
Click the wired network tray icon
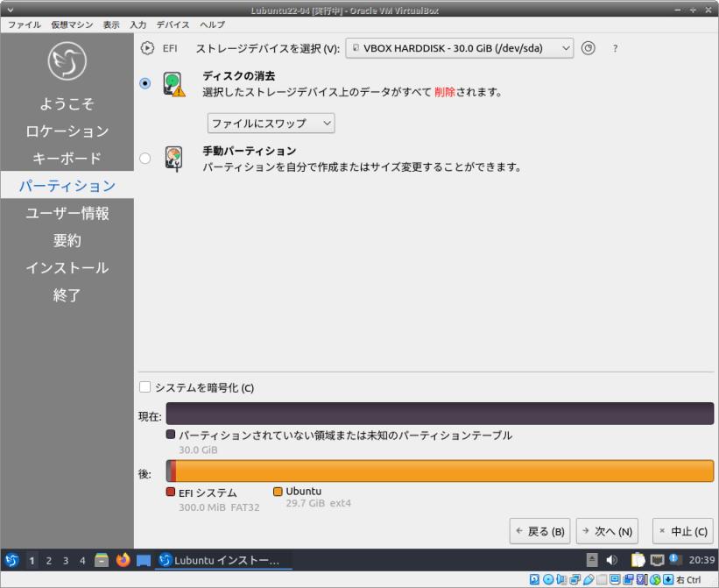657,560
